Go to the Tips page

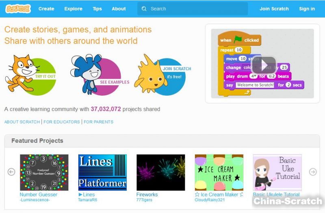pyautogui.click(x=97, y=9)
